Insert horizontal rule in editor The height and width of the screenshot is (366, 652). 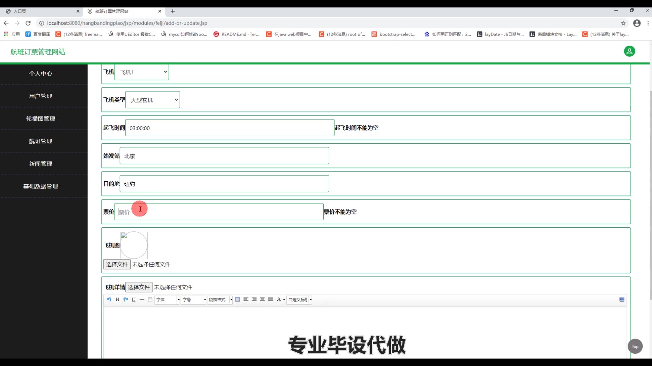(x=142, y=300)
